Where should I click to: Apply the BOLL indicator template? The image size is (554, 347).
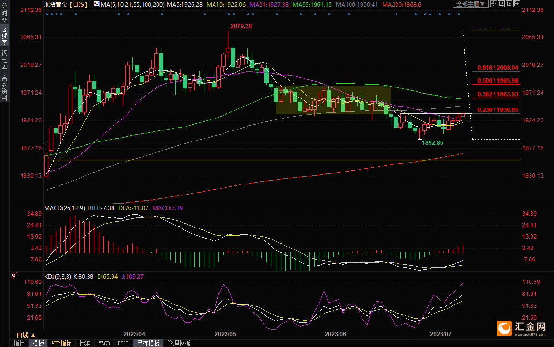pos(123,343)
